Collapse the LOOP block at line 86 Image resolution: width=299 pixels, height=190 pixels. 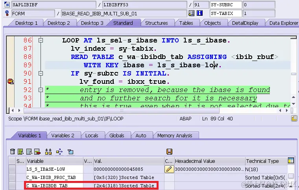(x=41, y=41)
